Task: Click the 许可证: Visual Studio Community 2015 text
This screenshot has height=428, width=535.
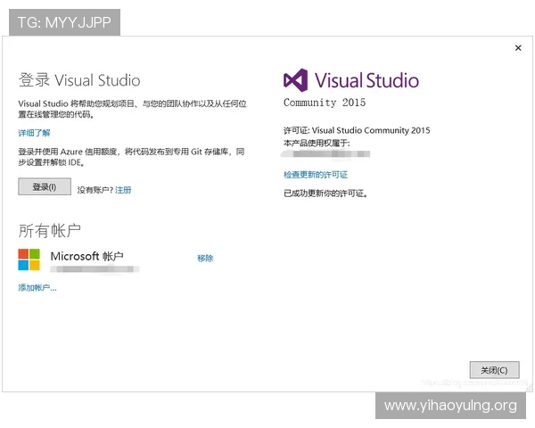Action: pos(357,130)
